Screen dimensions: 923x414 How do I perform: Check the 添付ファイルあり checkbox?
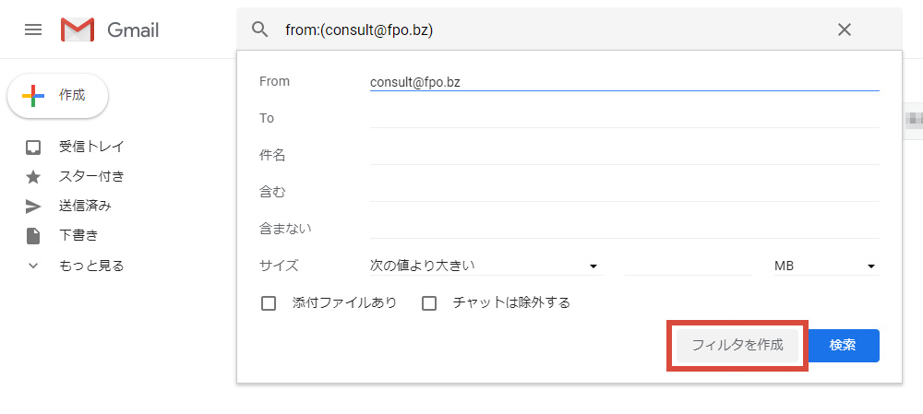269,303
